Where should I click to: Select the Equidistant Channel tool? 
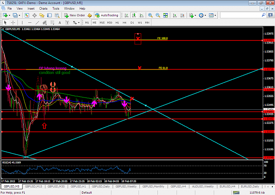(x=45, y=22)
